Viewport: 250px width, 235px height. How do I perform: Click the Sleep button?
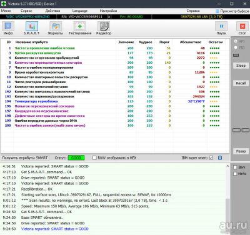point(241,66)
